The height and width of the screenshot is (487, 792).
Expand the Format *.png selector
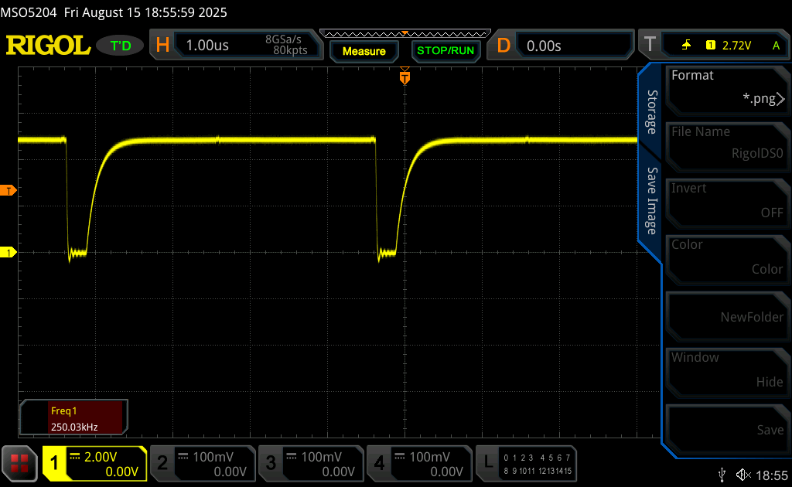pos(726,87)
